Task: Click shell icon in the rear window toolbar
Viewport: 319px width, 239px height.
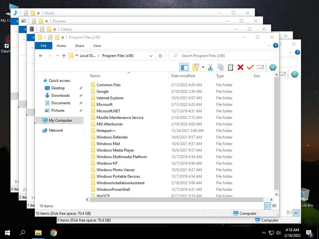Action: [294, 74]
